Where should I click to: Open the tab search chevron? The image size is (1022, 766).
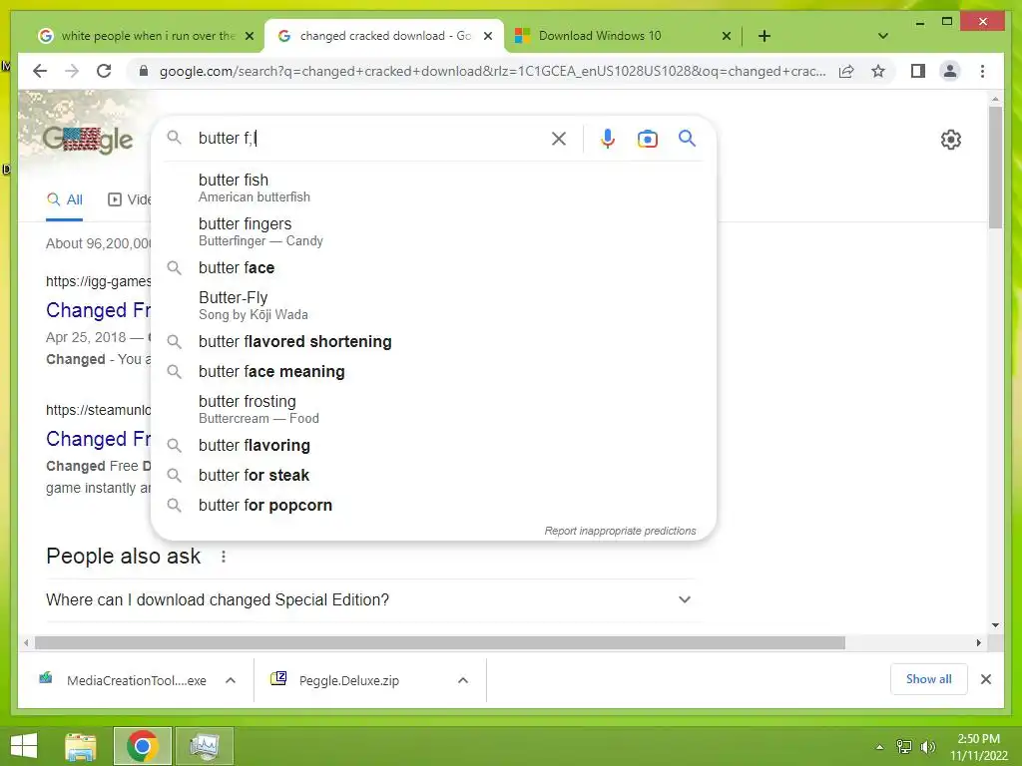[x=883, y=36]
